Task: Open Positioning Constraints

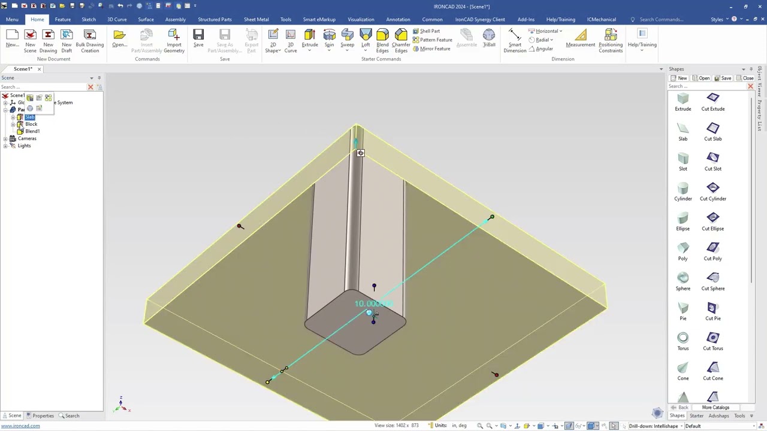Action: 611,41
